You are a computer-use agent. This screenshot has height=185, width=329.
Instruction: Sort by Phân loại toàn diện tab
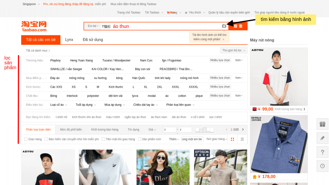pos(39,129)
